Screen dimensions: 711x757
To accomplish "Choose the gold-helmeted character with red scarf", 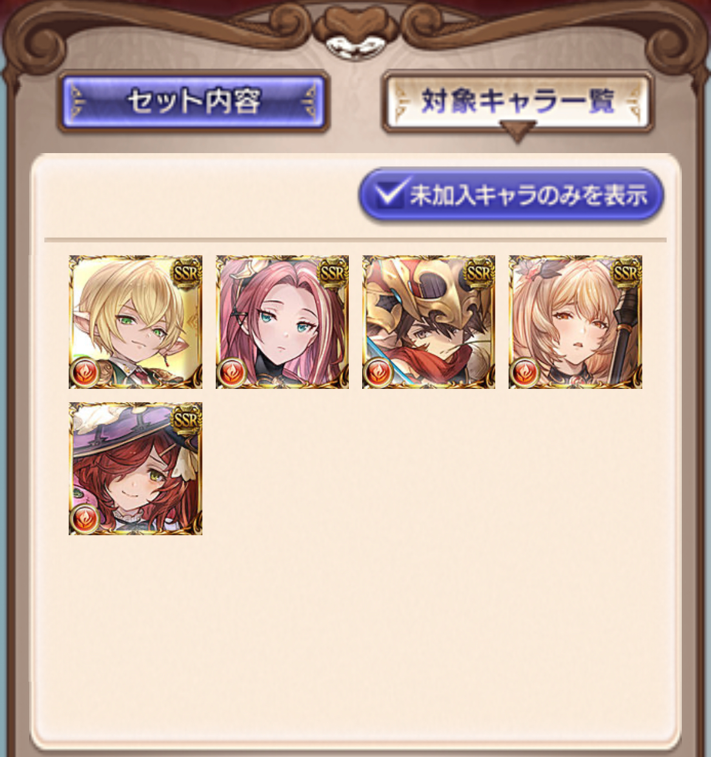I will click(x=428, y=322).
